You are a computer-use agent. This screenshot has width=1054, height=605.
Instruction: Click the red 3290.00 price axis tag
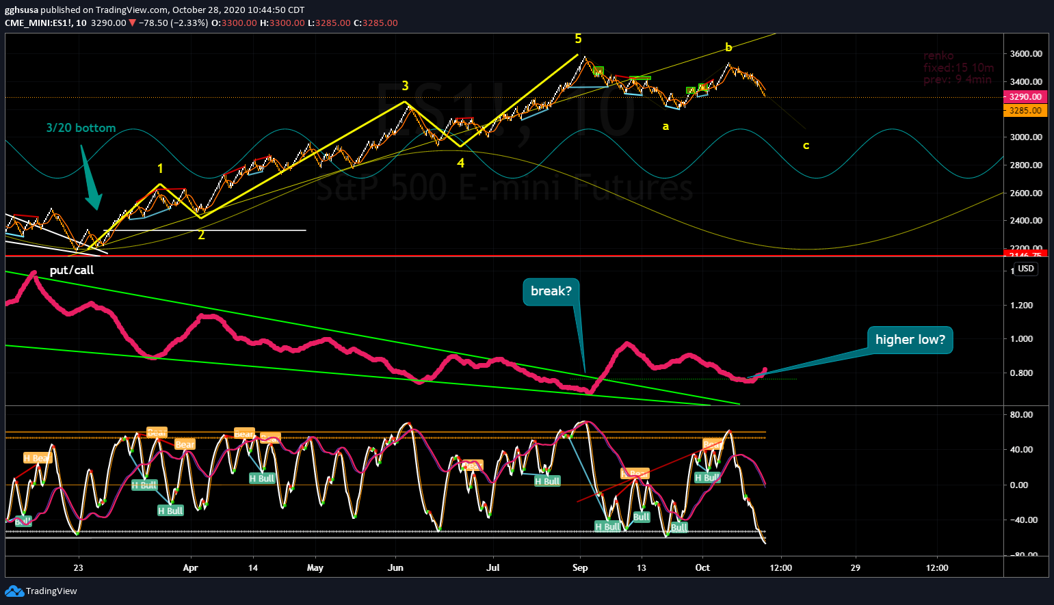pos(1025,97)
